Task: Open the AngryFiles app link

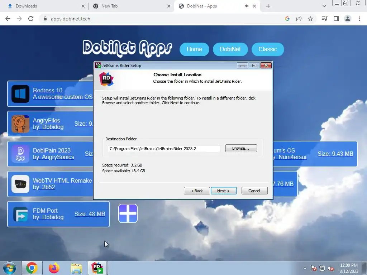Action: [x=46, y=120]
